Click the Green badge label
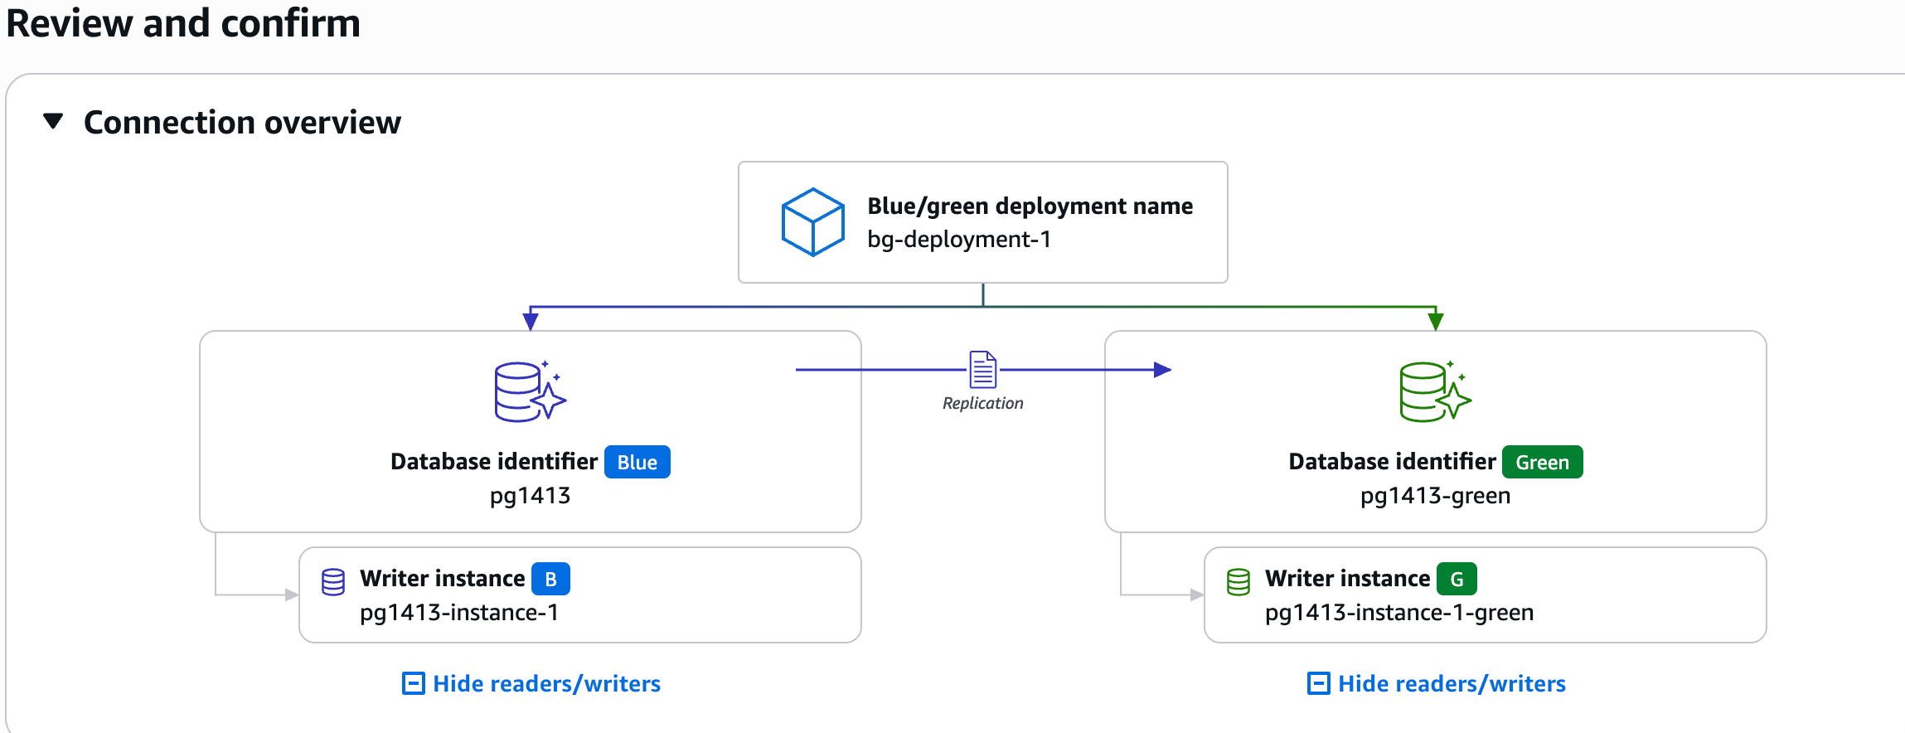 pos(1542,462)
